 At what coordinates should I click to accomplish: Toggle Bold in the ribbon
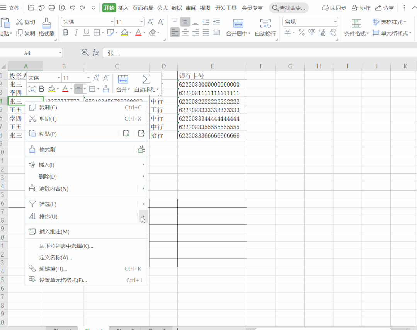click(x=66, y=33)
